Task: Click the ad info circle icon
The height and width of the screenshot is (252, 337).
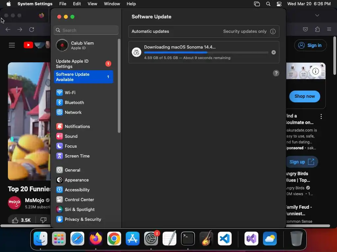Action: pyautogui.click(x=316, y=71)
